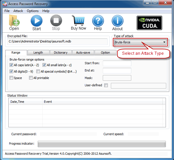This screenshot has width=174, height=160.
Task: Click the NVIDIA CUDA logo badge
Action: 149,23
